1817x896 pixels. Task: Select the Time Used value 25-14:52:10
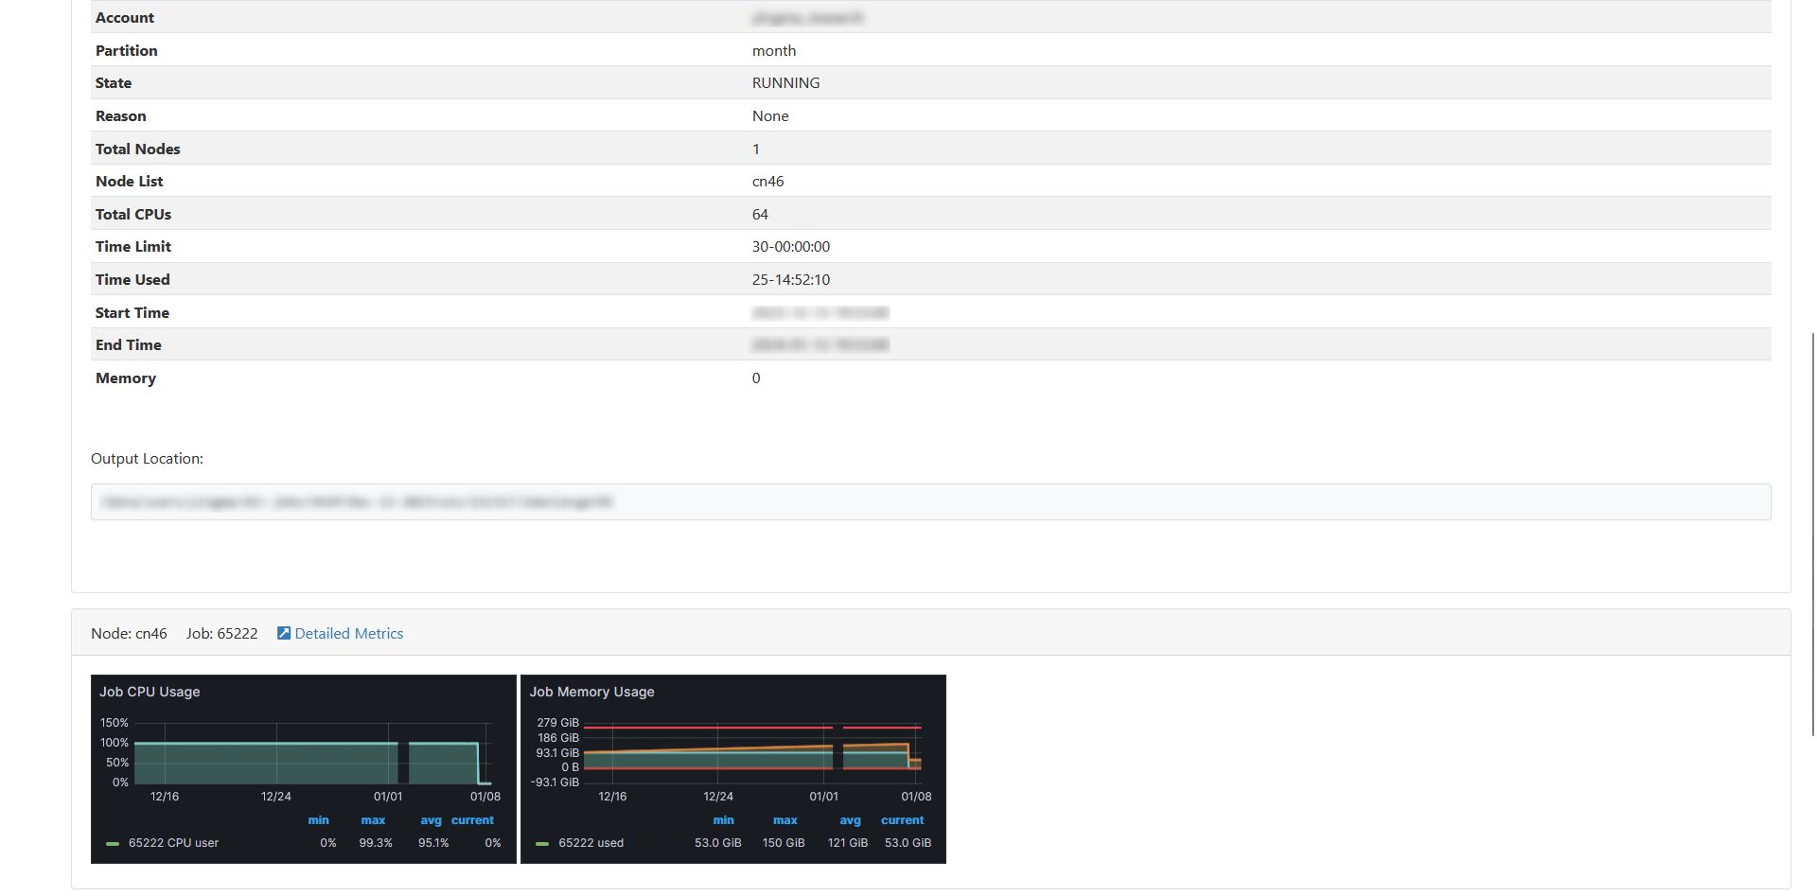(x=791, y=279)
